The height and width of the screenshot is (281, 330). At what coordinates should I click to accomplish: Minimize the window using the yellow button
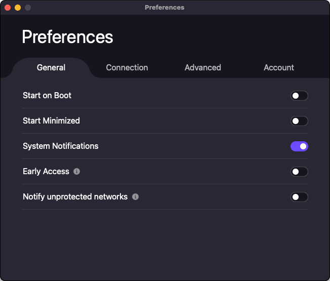tap(18, 8)
